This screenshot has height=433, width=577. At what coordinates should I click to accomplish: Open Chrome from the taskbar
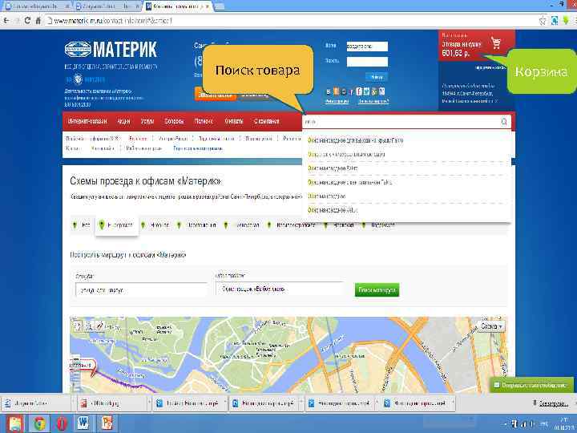point(39,423)
